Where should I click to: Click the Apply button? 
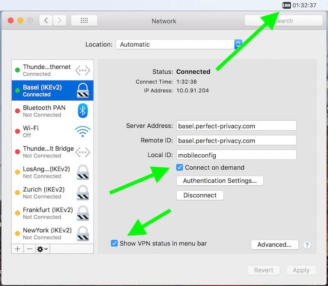coord(301,270)
